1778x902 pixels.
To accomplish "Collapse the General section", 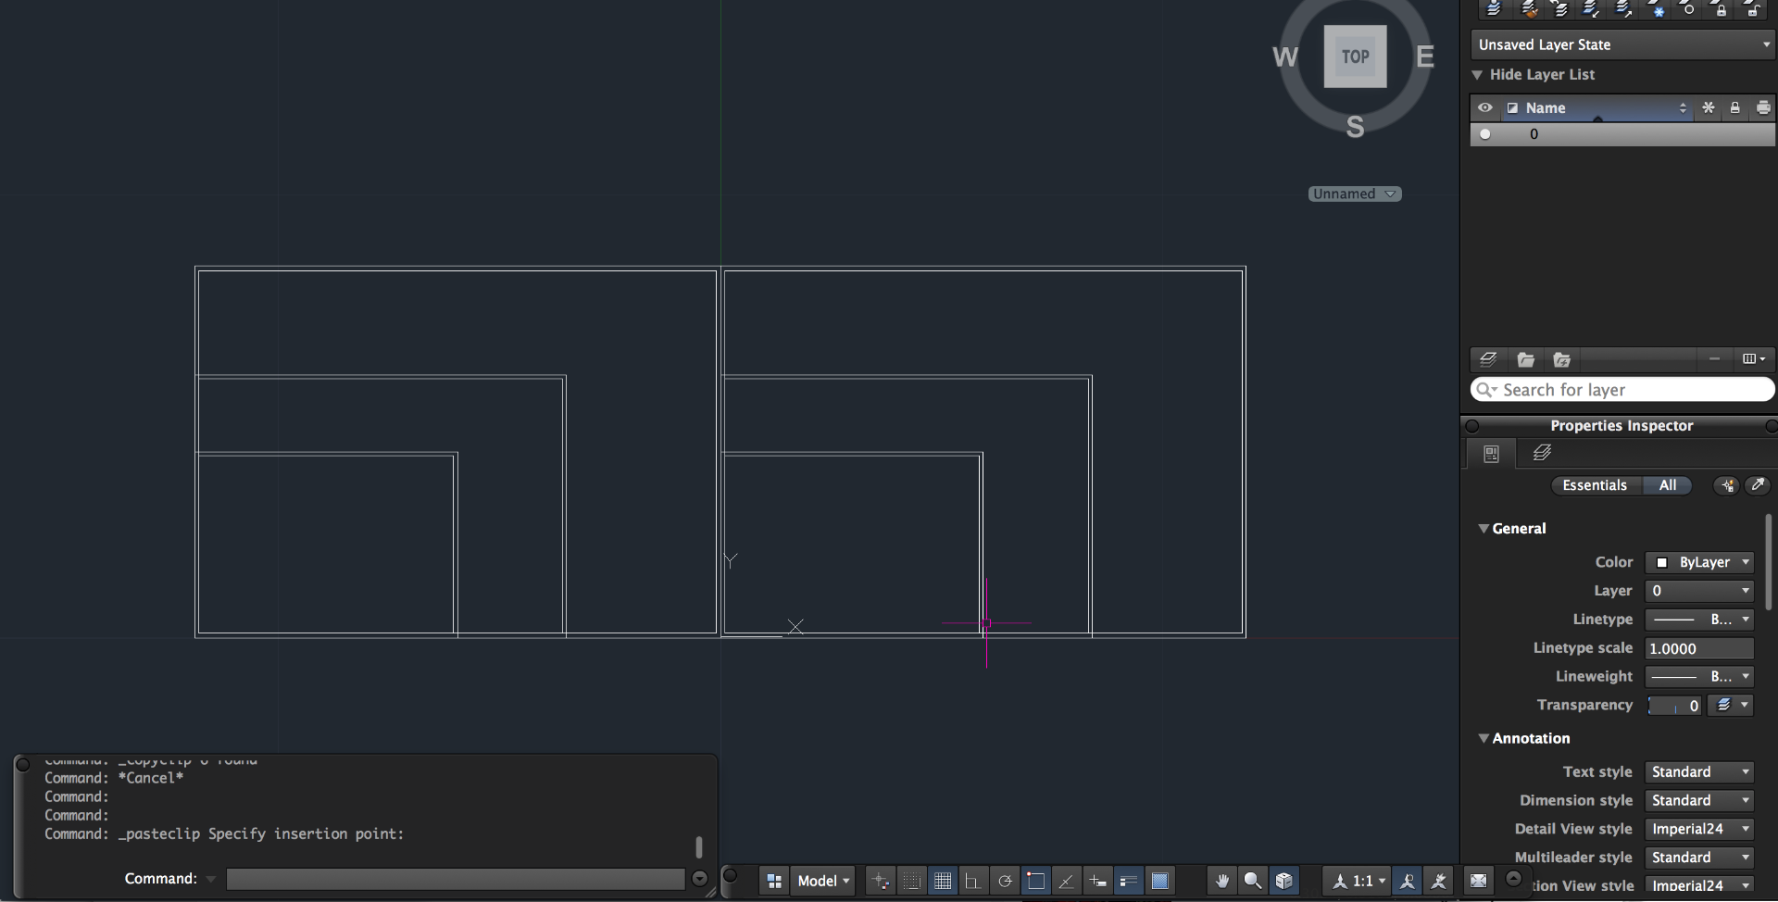I will click(1484, 529).
